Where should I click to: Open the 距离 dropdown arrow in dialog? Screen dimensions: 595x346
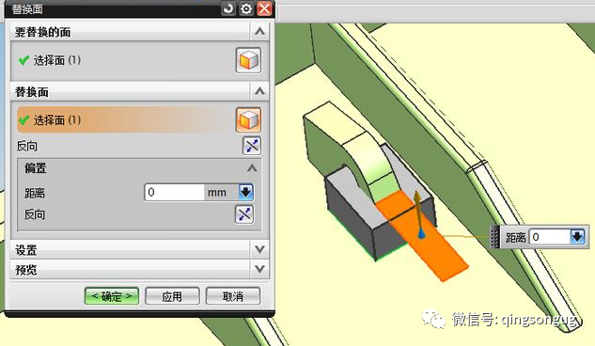[x=246, y=193]
